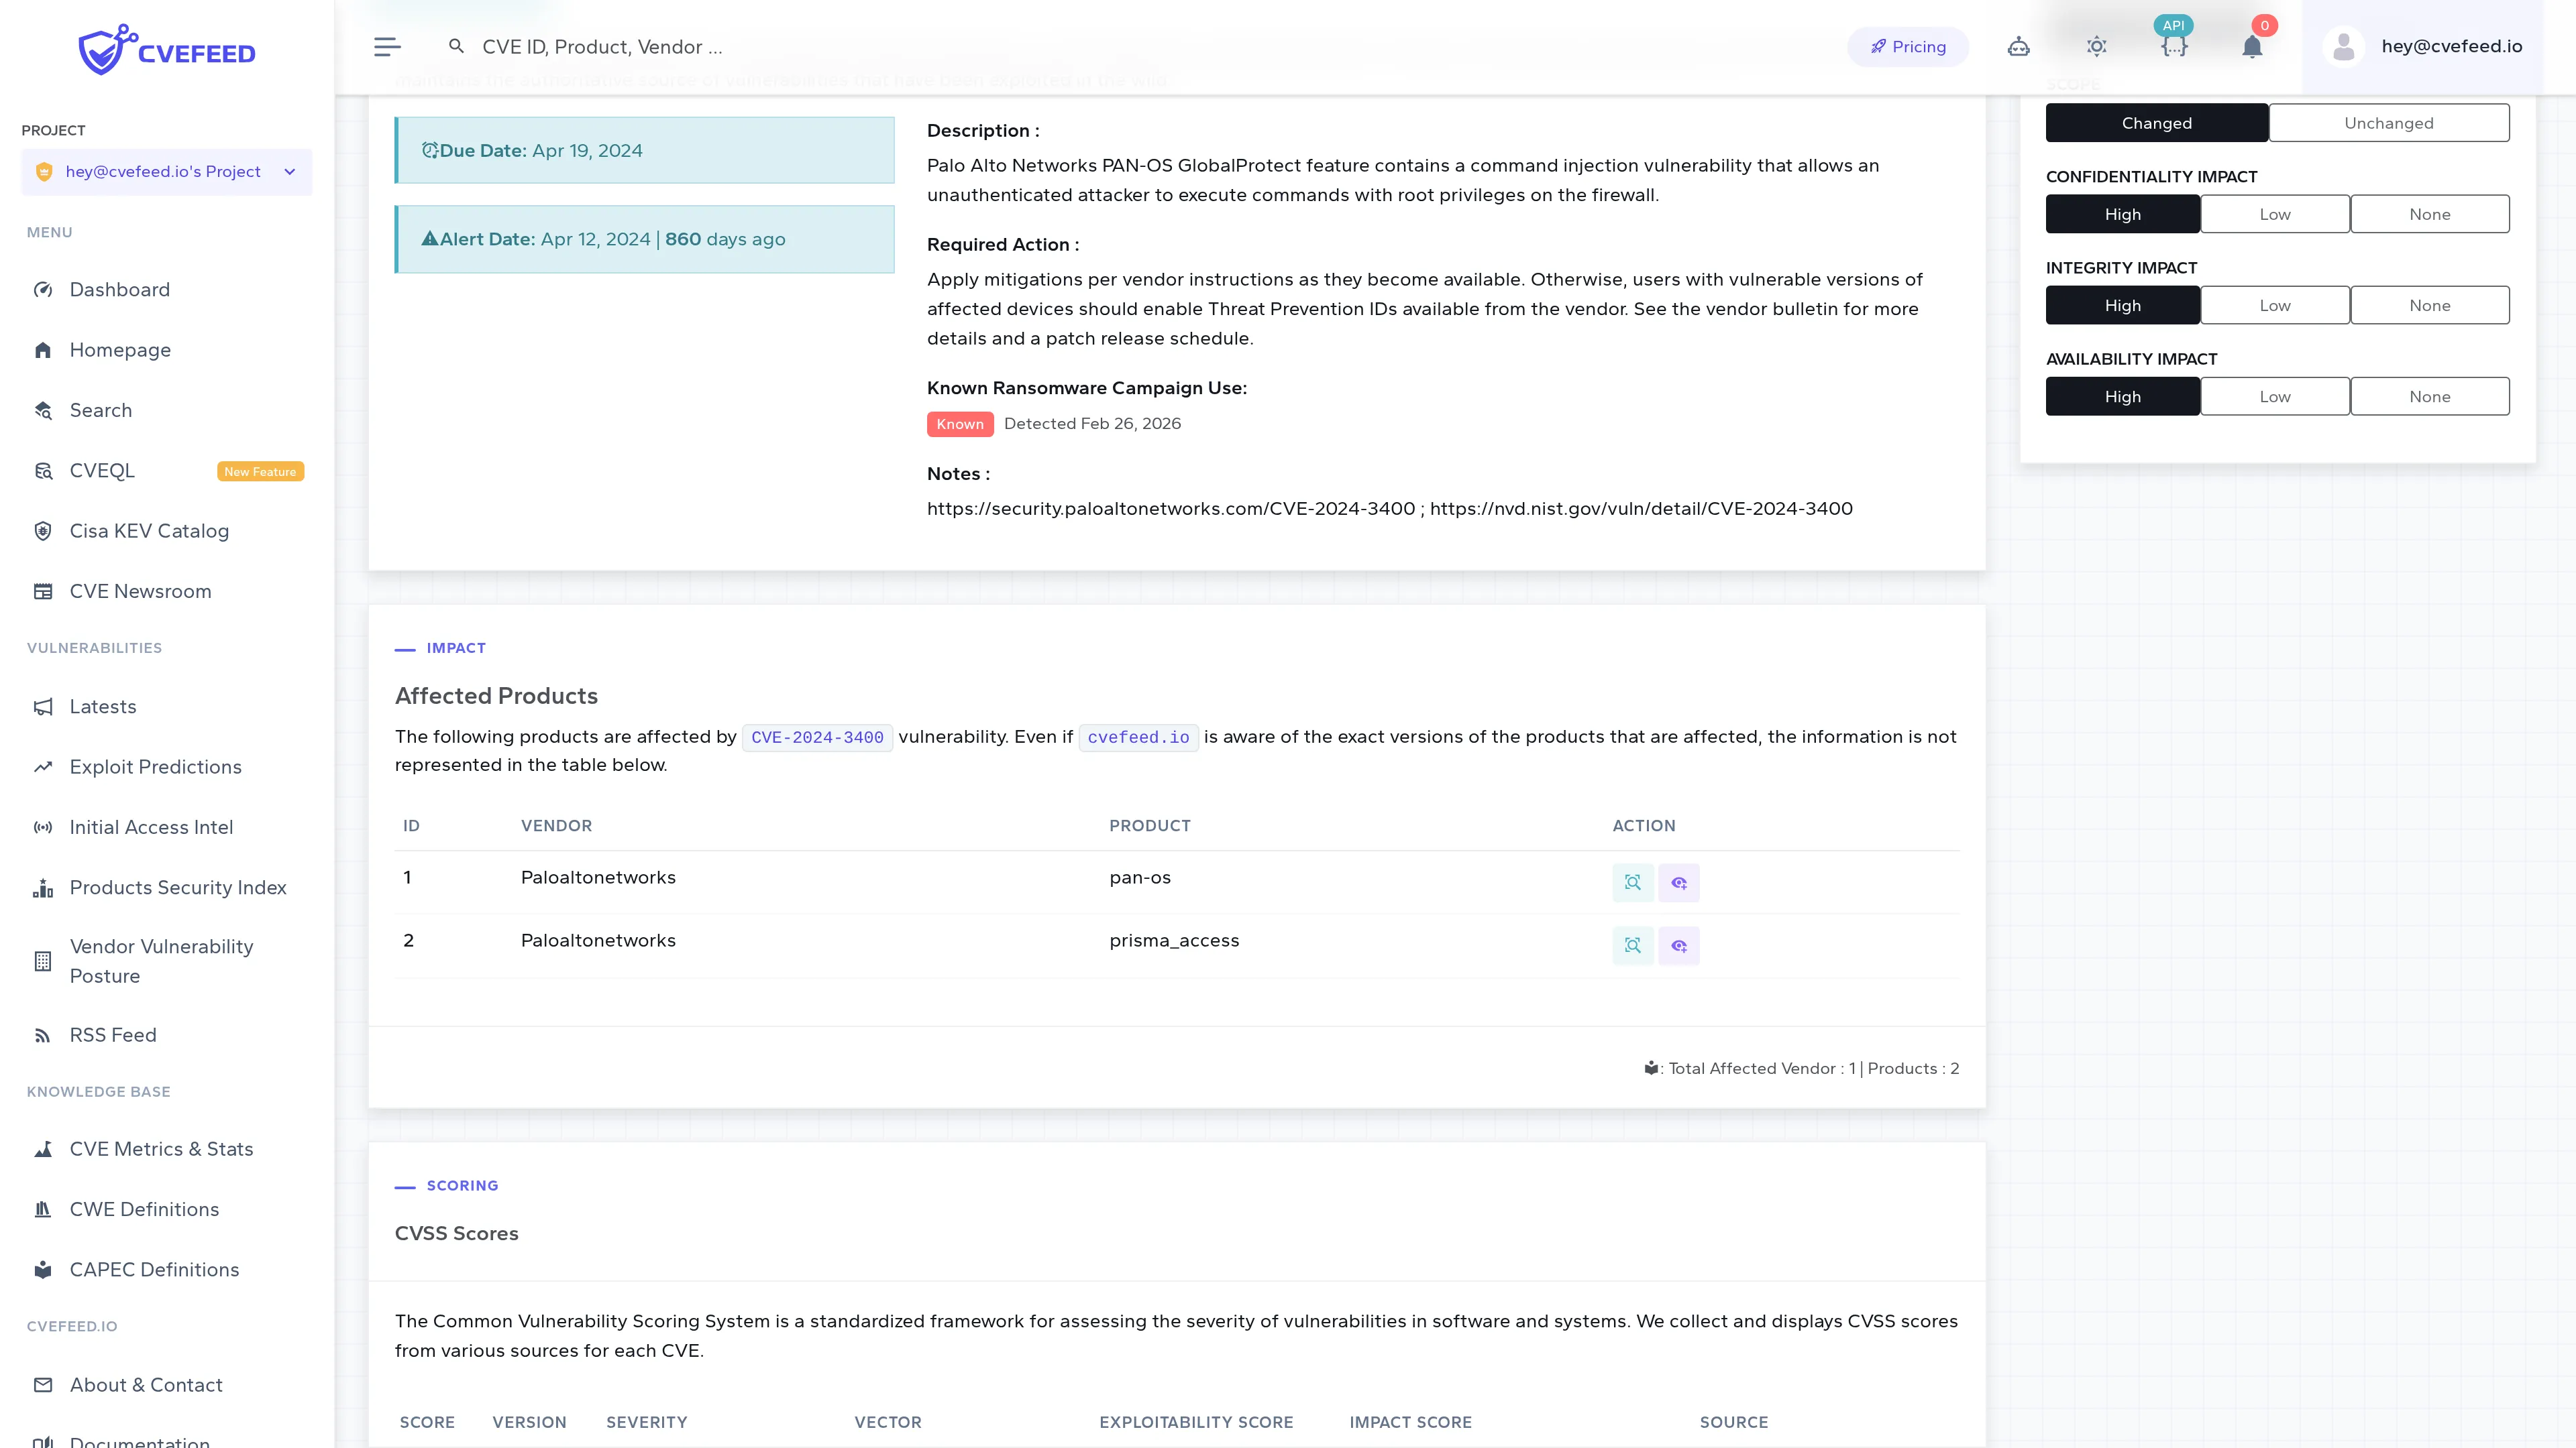This screenshot has height=1448, width=2576.
Task: Click the CVE Newsroom icon
Action: (43, 591)
